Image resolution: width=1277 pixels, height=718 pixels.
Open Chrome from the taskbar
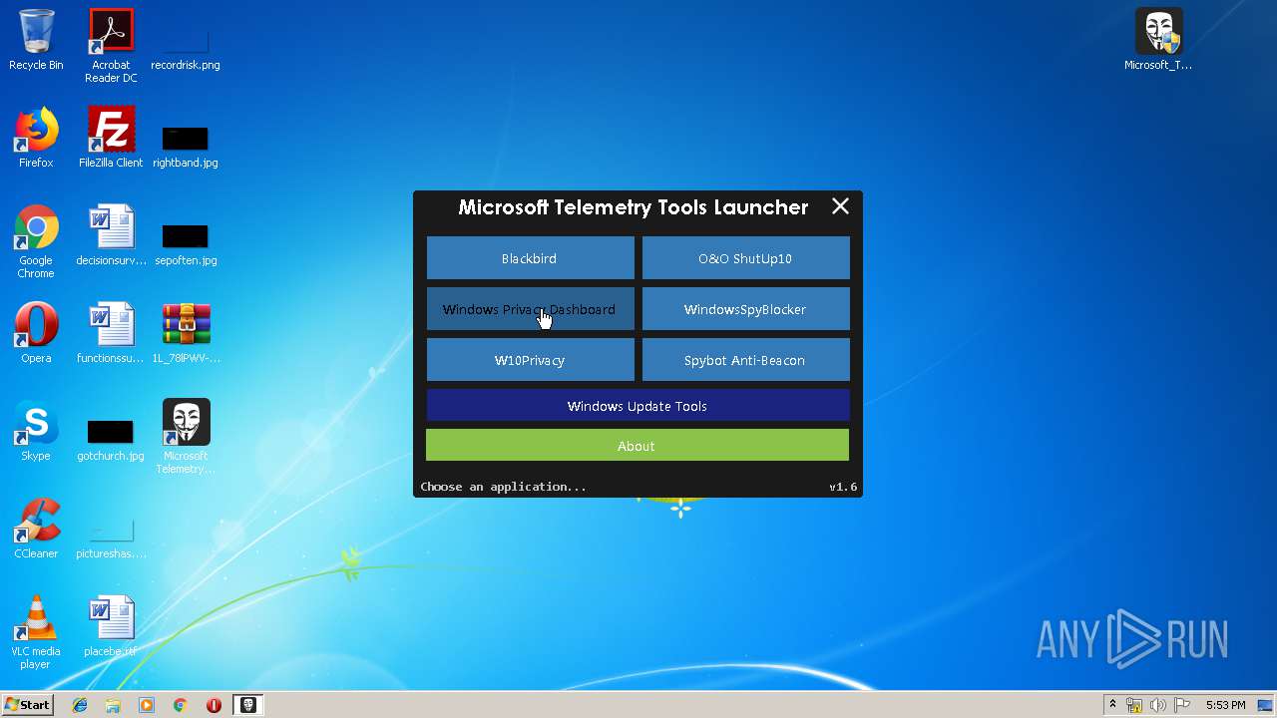[x=181, y=704]
